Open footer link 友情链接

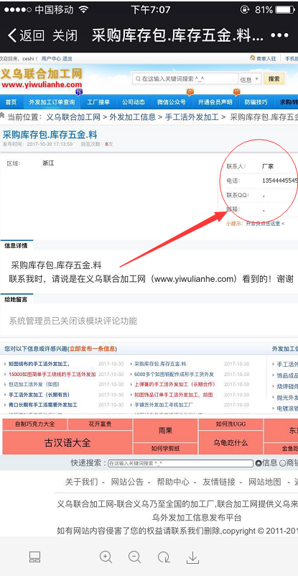[219, 482]
